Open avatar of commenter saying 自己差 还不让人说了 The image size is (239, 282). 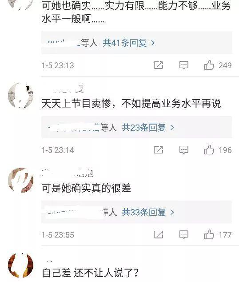[20, 265]
